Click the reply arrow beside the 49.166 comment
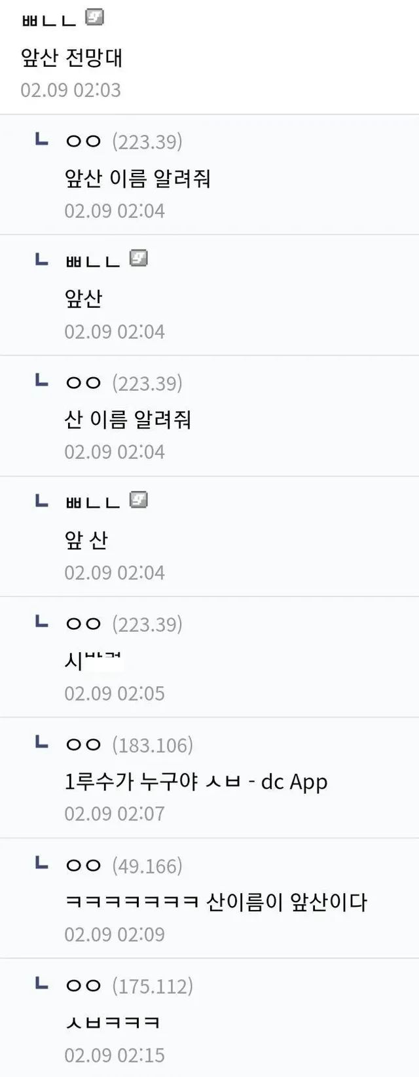Screen dimensions: 419x1077 [41, 863]
